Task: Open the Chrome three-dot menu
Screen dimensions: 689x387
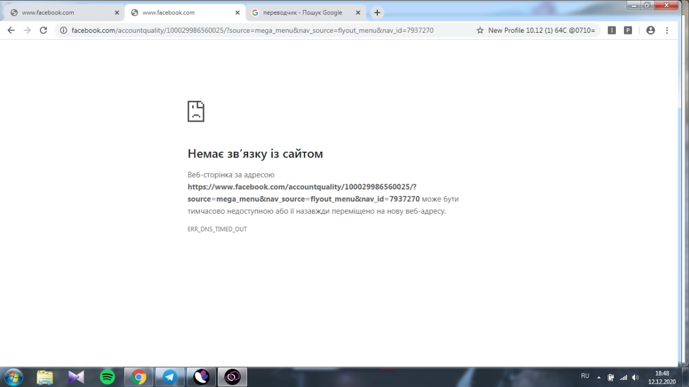Action: (x=667, y=31)
